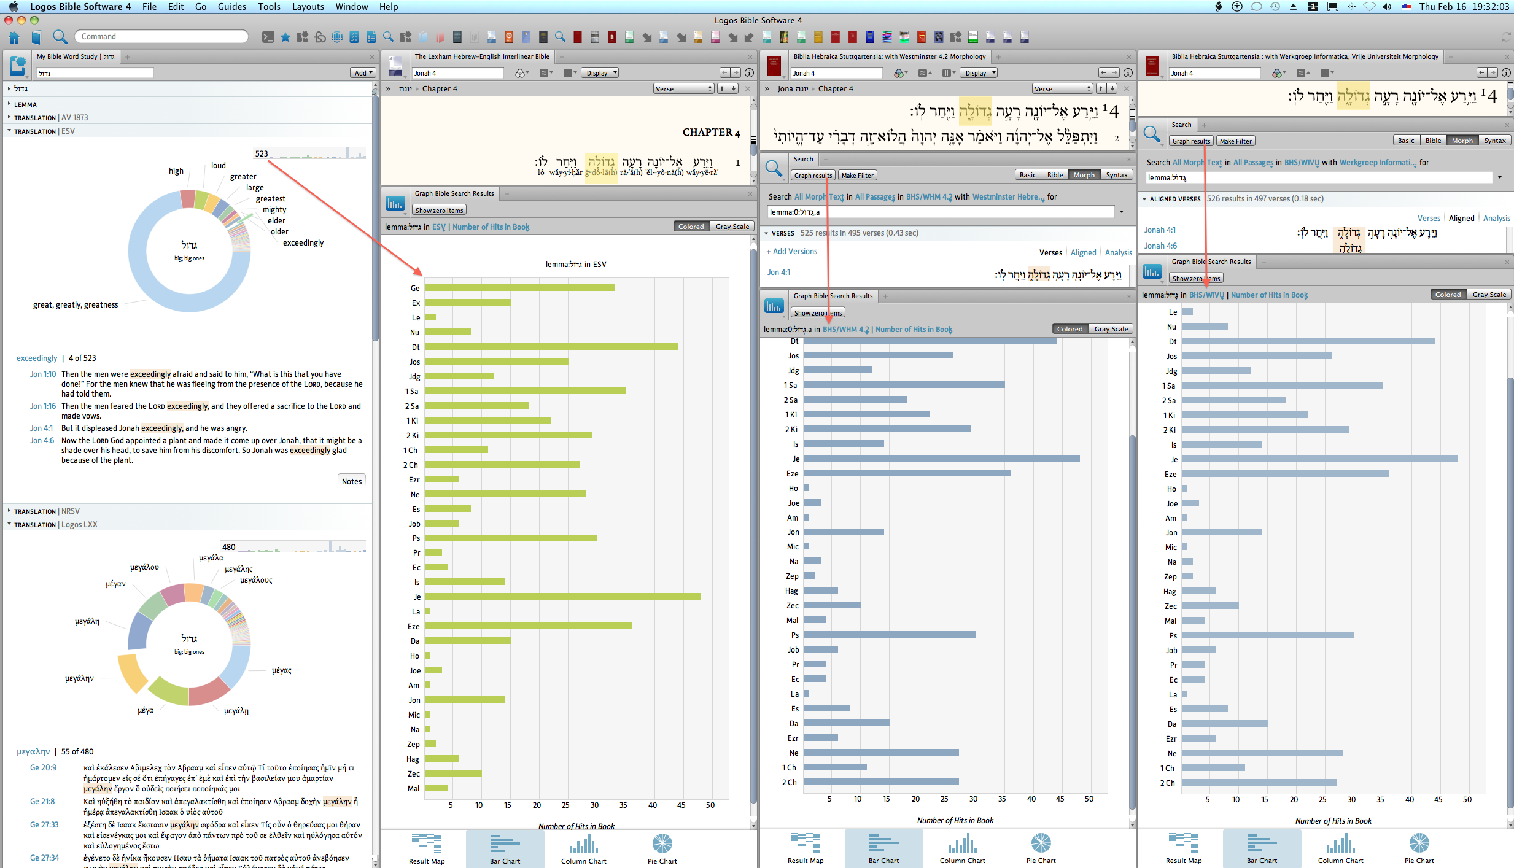Open the Guides menu
Screen dimensions: 1514x868
[x=231, y=7]
